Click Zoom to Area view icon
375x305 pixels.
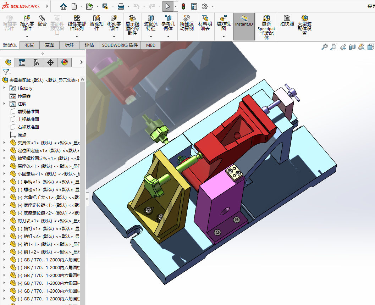click(x=333, y=46)
